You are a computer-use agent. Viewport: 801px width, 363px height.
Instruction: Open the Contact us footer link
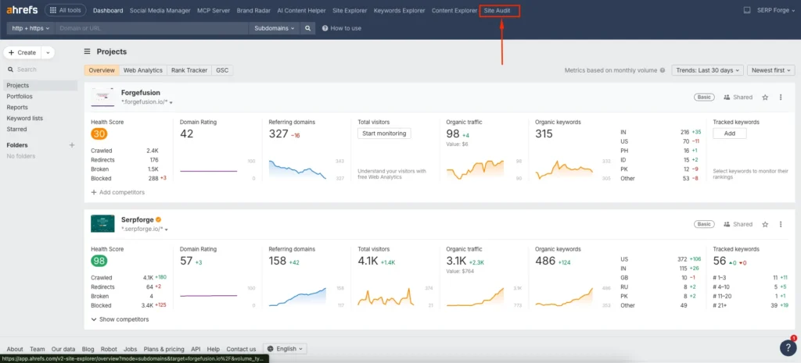(x=241, y=349)
